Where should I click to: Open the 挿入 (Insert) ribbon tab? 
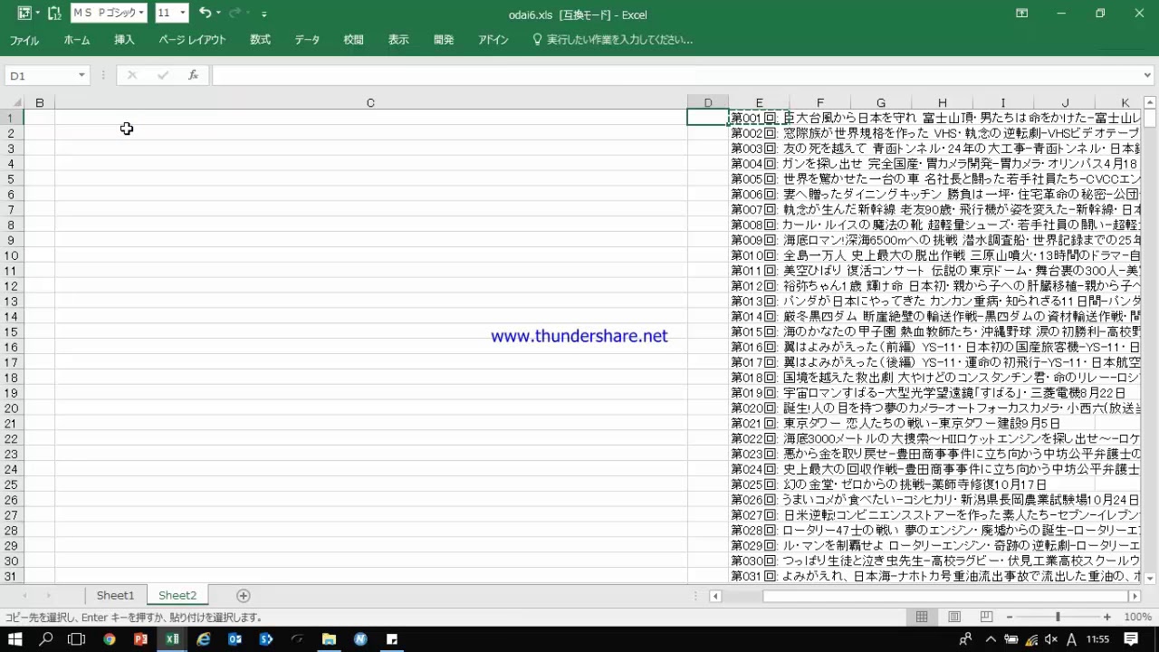[124, 40]
